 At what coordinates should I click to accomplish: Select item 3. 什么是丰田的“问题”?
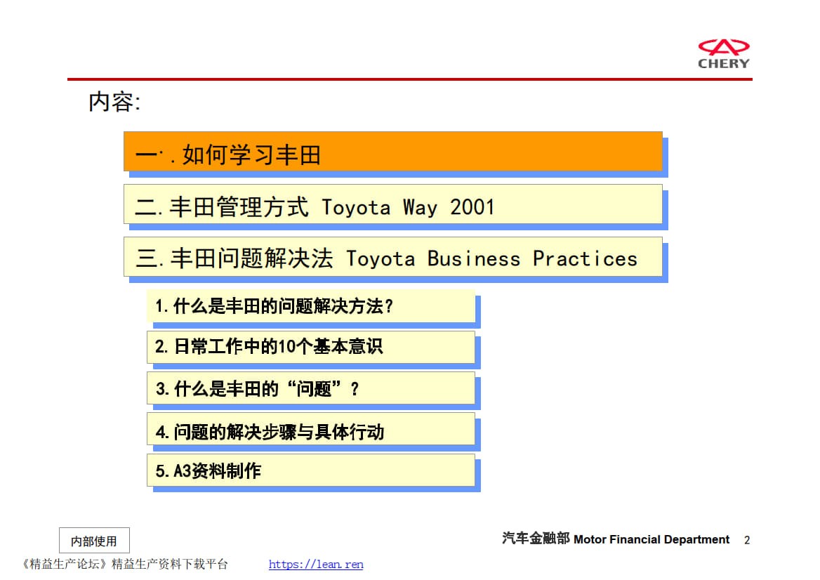(x=310, y=388)
